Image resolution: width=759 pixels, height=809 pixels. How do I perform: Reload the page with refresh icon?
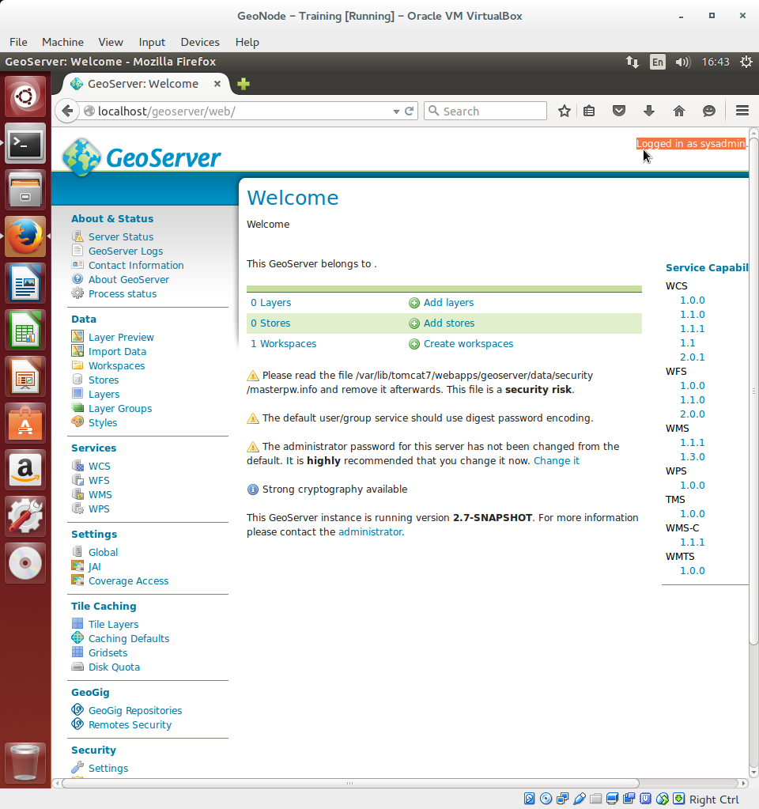tap(410, 111)
